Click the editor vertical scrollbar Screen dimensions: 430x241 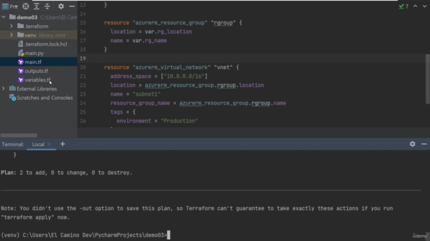427,79
